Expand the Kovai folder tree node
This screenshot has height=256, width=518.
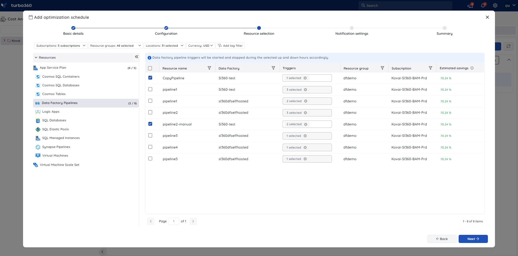pyautogui.click(x=4, y=40)
